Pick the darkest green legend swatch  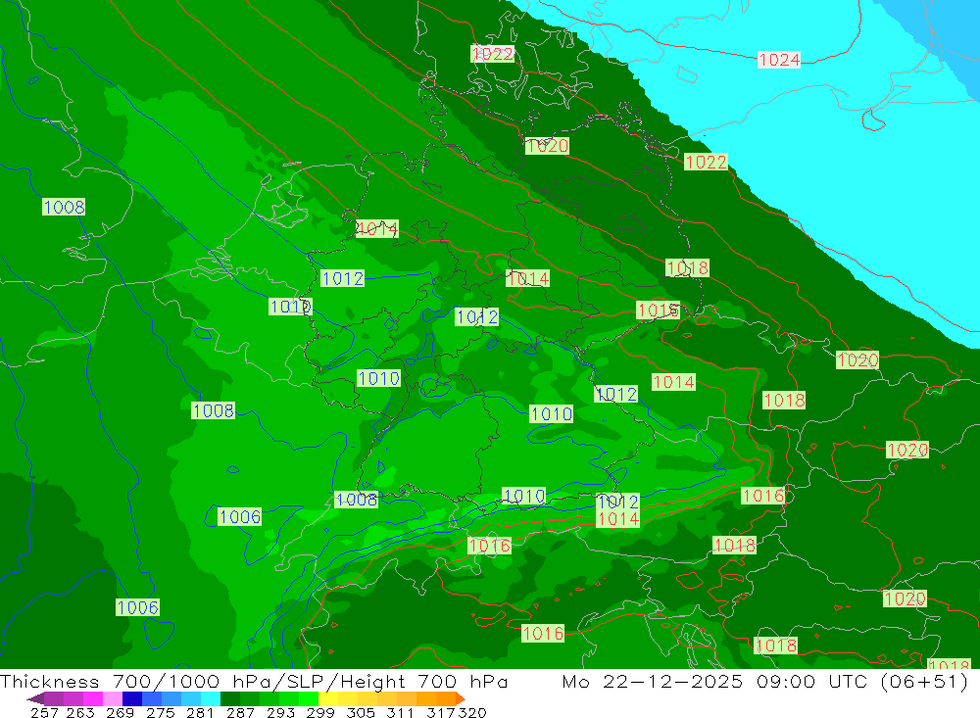pos(230,698)
